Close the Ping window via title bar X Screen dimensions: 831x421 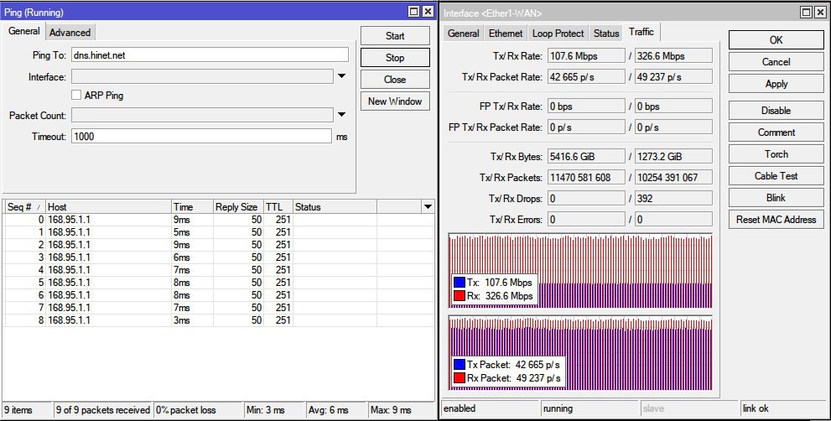tap(428, 12)
